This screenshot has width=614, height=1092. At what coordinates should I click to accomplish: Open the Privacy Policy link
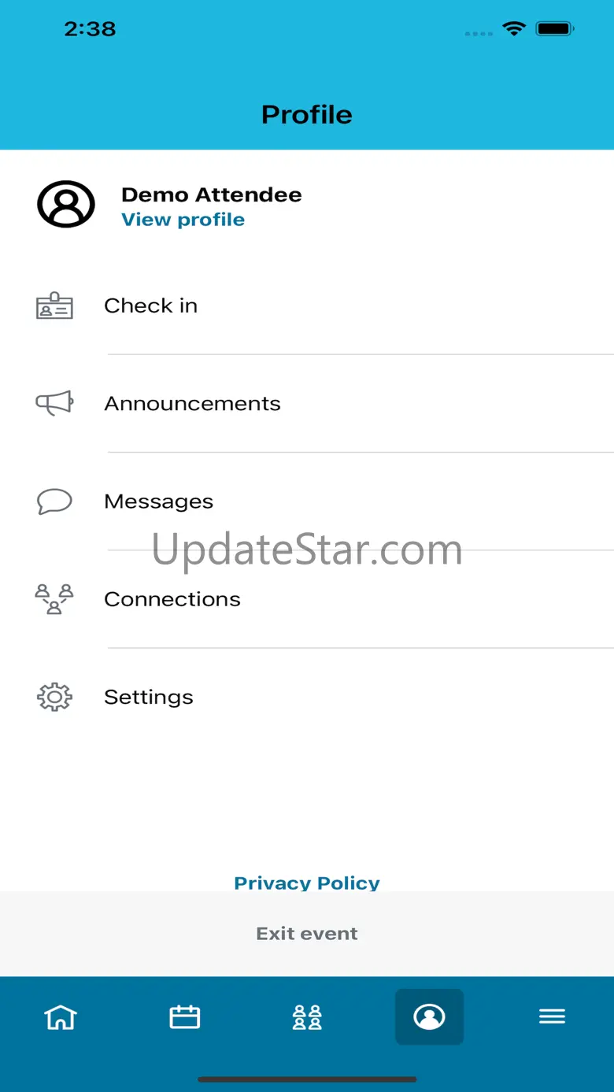307,883
